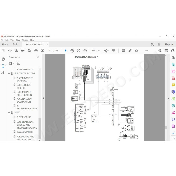
Task: Open the Help menu
Action: pyautogui.click(x=32, y=40)
